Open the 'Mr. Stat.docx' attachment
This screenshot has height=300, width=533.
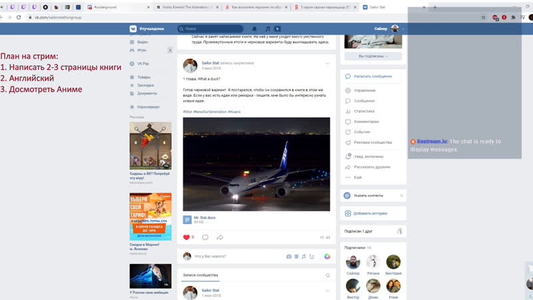tap(205, 218)
